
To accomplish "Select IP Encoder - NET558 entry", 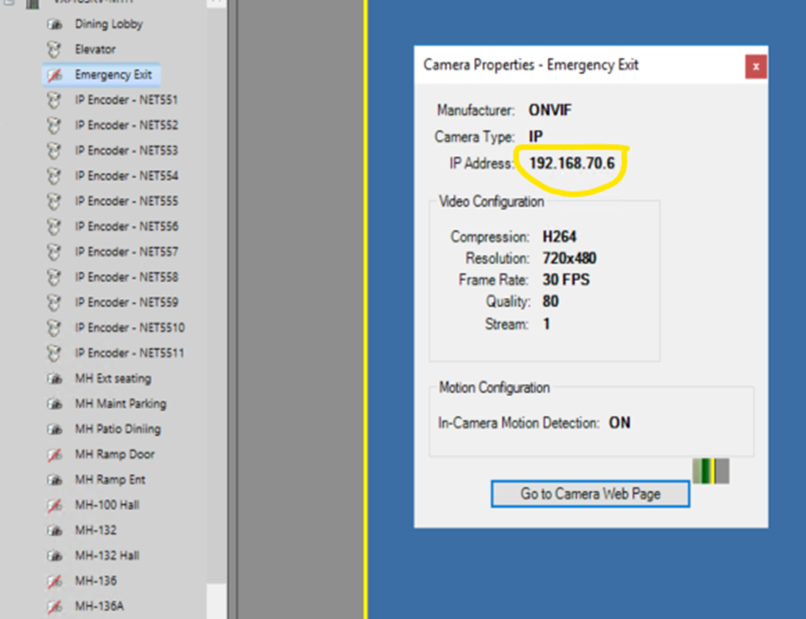I will [x=126, y=277].
